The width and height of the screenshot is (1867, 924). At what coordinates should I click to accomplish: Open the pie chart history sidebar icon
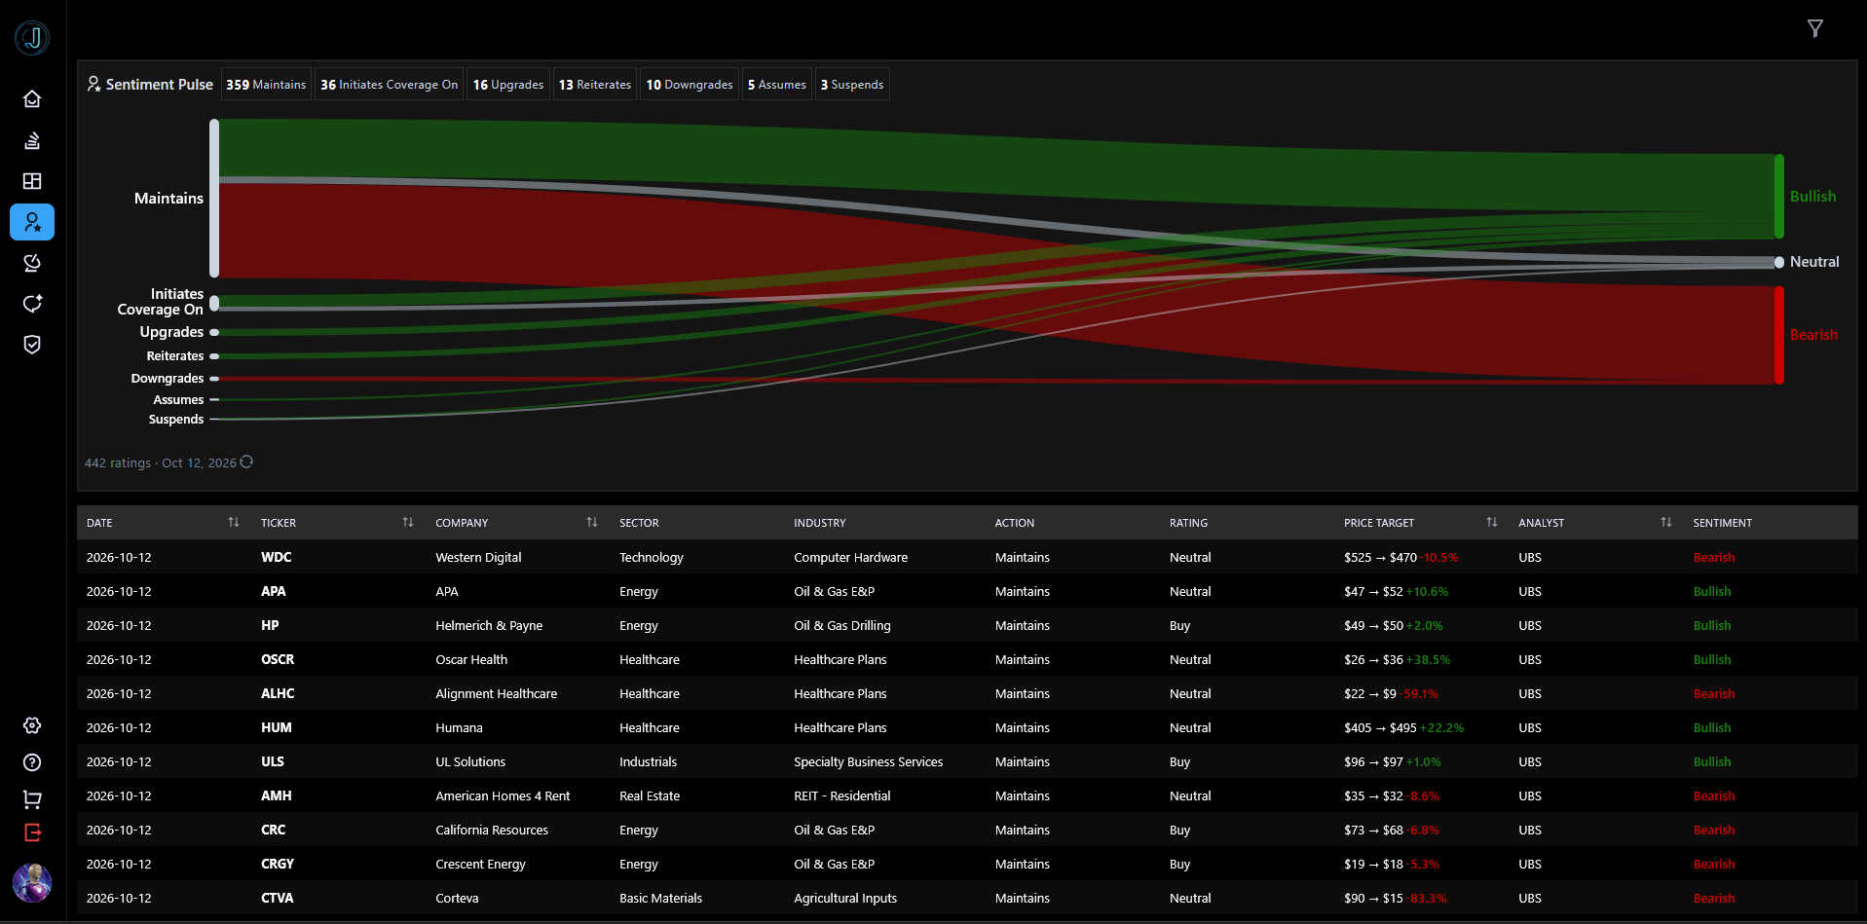(x=32, y=263)
